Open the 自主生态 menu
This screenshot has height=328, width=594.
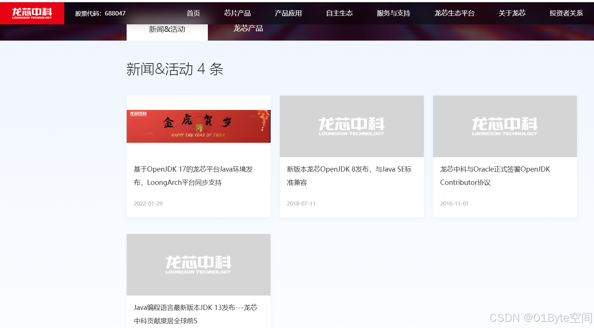pyautogui.click(x=339, y=13)
